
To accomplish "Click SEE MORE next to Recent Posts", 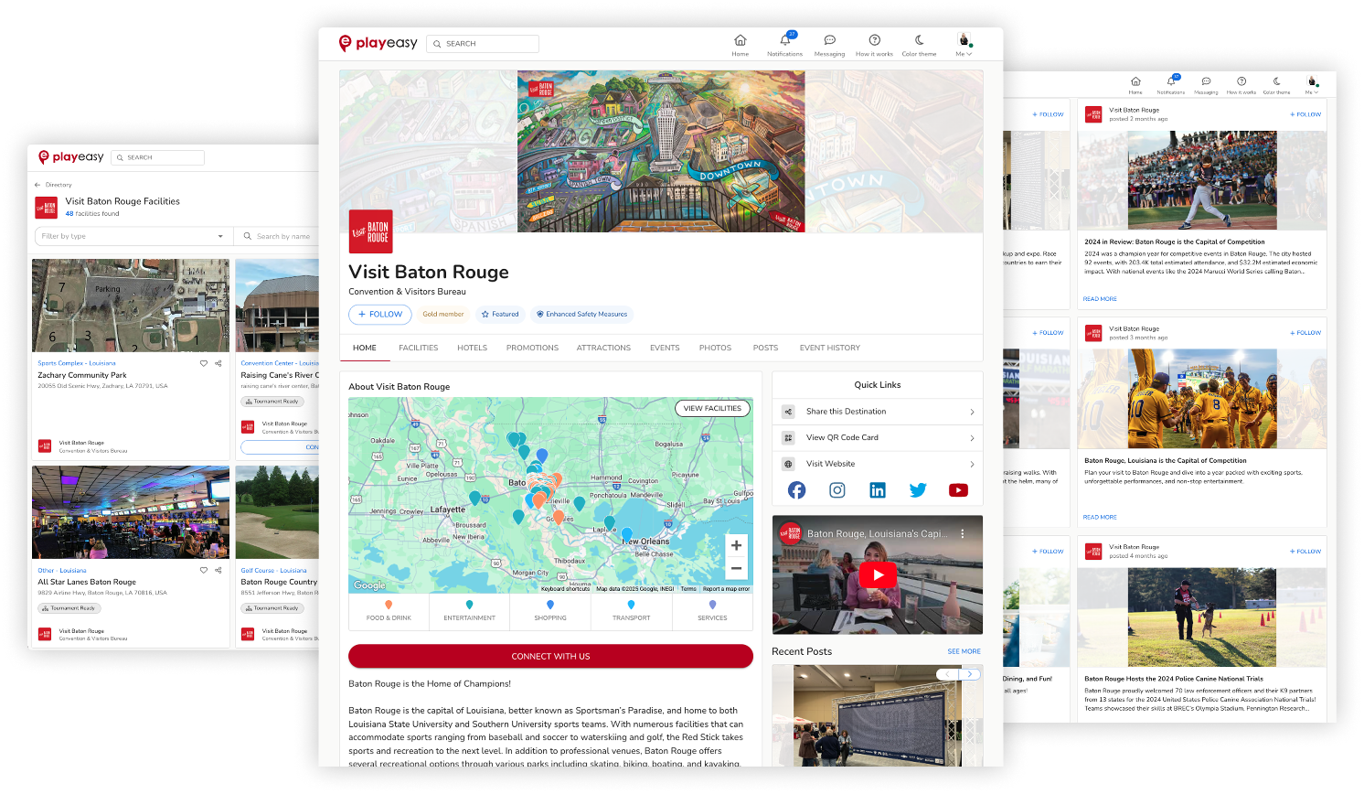I will [964, 651].
